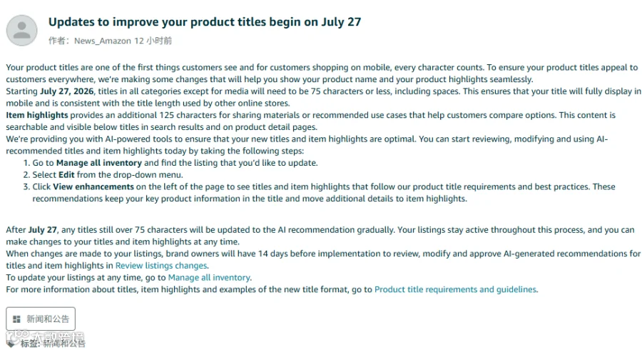Viewport: 642px width, 350px height.
Task: Open the post title about product titles
Action: (205, 21)
